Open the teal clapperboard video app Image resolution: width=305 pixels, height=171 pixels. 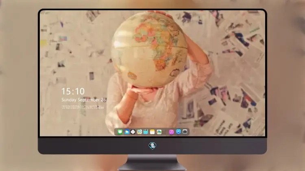click(x=146, y=132)
